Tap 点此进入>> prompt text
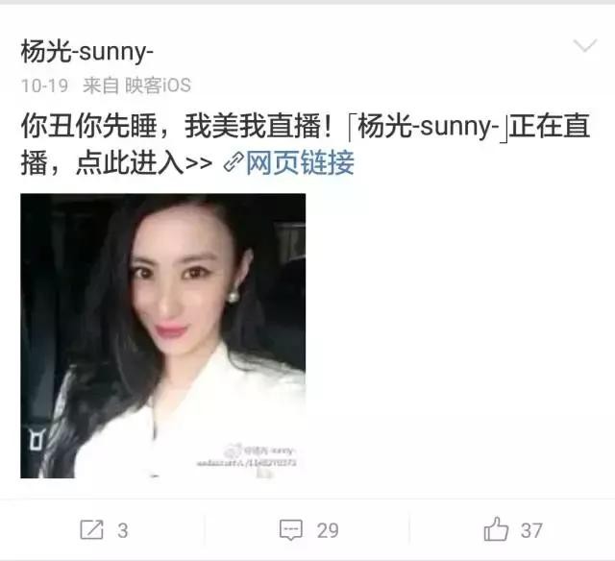615x561 pixels. [144, 162]
